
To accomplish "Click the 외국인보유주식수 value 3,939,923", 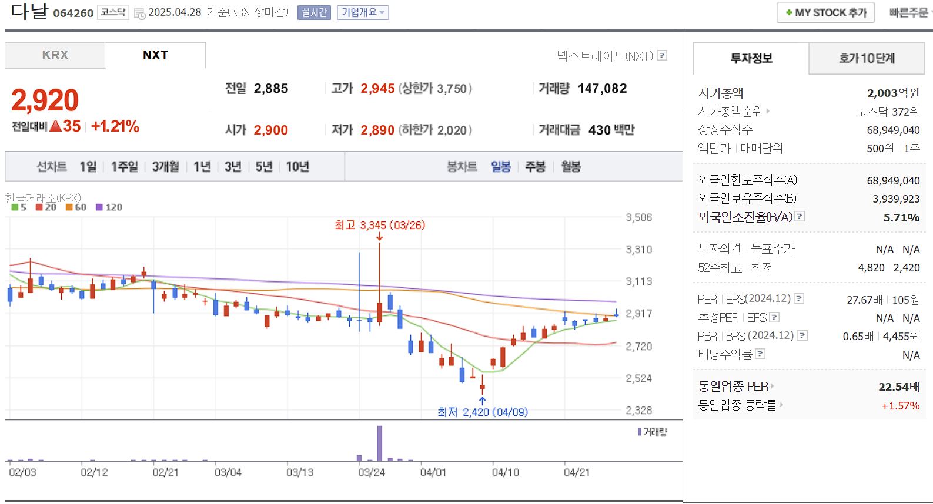I will [x=896, y=199].
